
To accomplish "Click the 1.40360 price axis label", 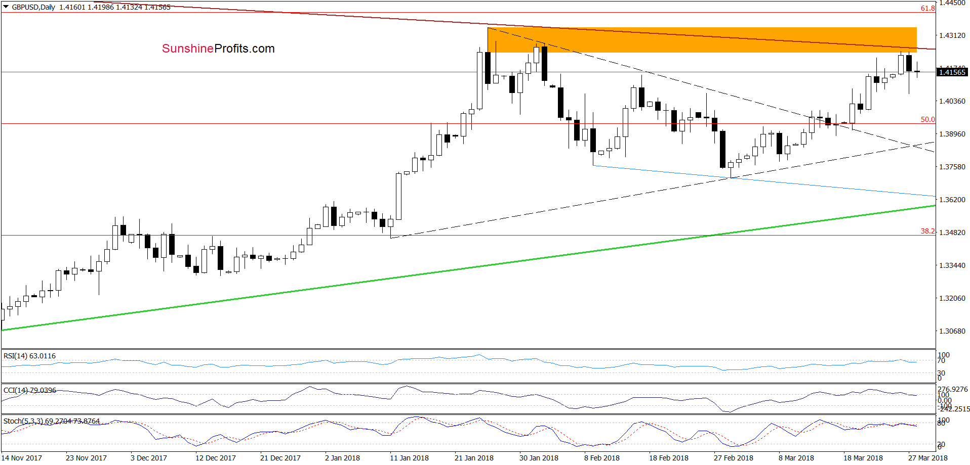I will 952,101.
